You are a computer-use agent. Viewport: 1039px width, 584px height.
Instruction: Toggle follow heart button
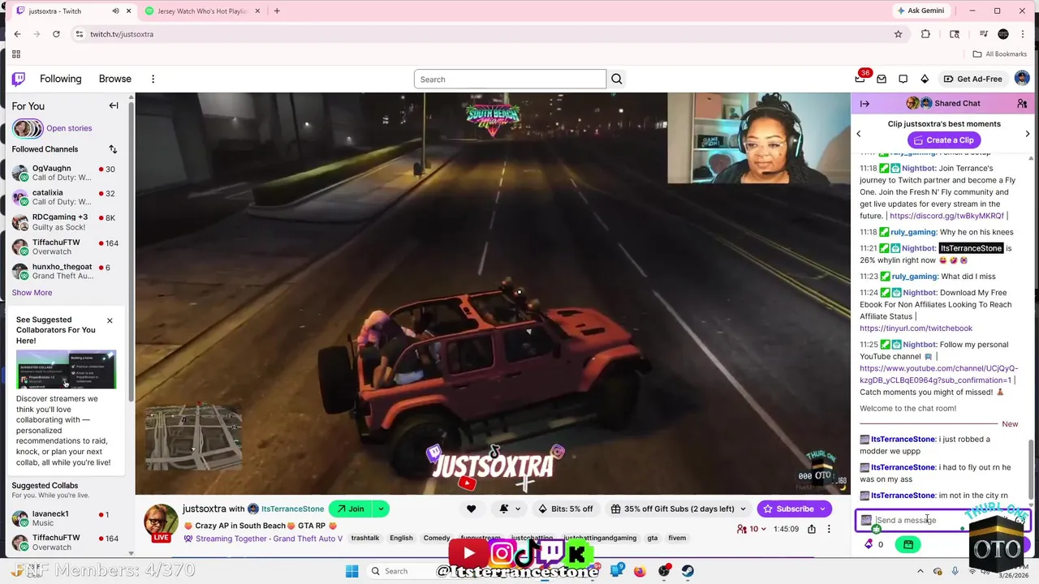[x=471, y=509]
